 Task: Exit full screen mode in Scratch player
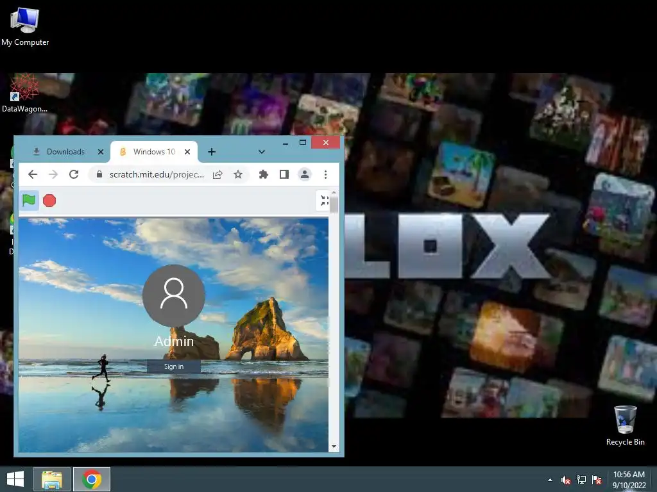point(324,201)
